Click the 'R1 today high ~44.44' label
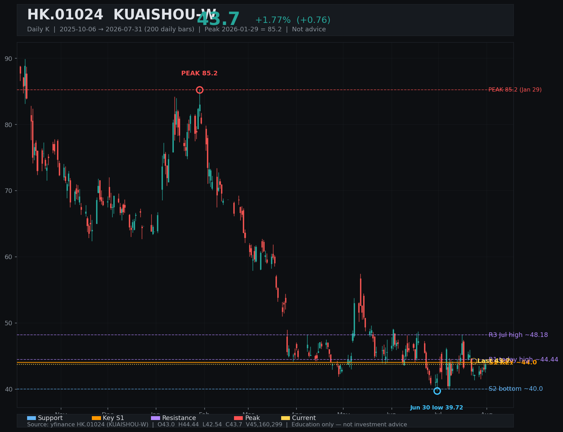Viewport: 563px width, 432px height. [x=523, y=359]
